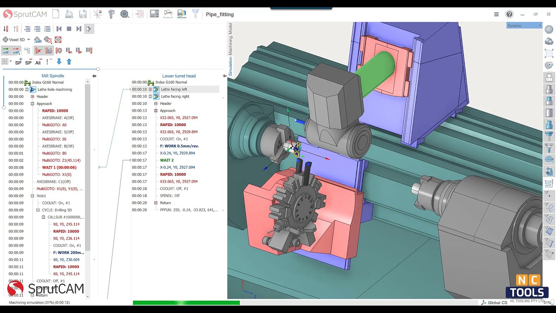
Task: Expand the Header node under Mill Spindle
Action: pos(32,97)
